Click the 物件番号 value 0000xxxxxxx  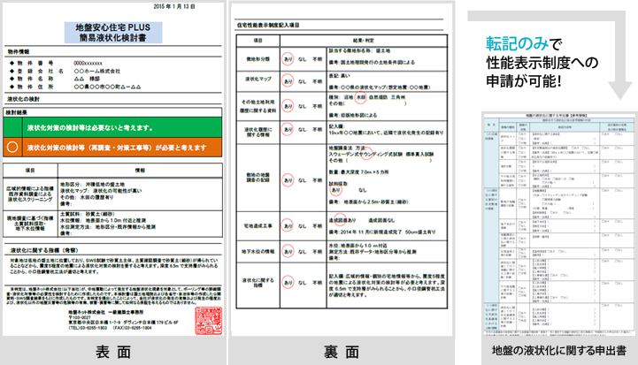tap(88, 63)
